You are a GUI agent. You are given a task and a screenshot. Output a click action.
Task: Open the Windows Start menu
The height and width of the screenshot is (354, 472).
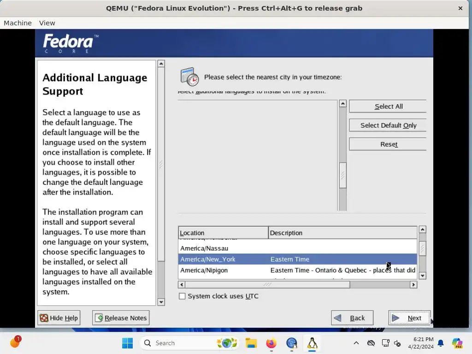pos(127,343)
